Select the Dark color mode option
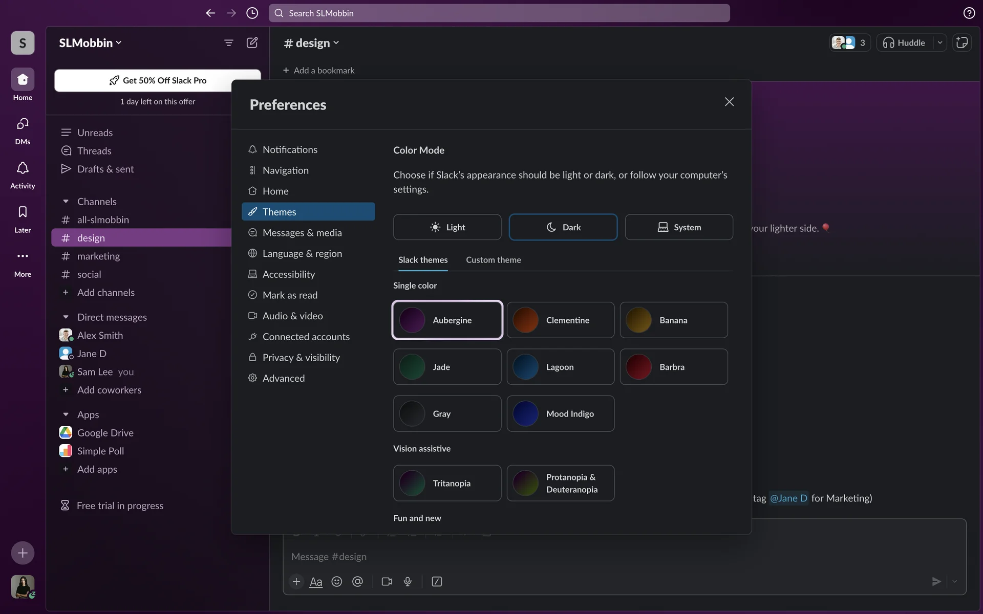 563,227
